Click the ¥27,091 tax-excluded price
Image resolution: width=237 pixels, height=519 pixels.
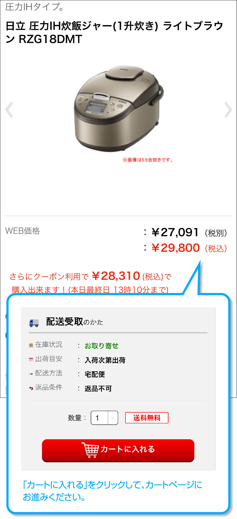[x=175, y=232]
